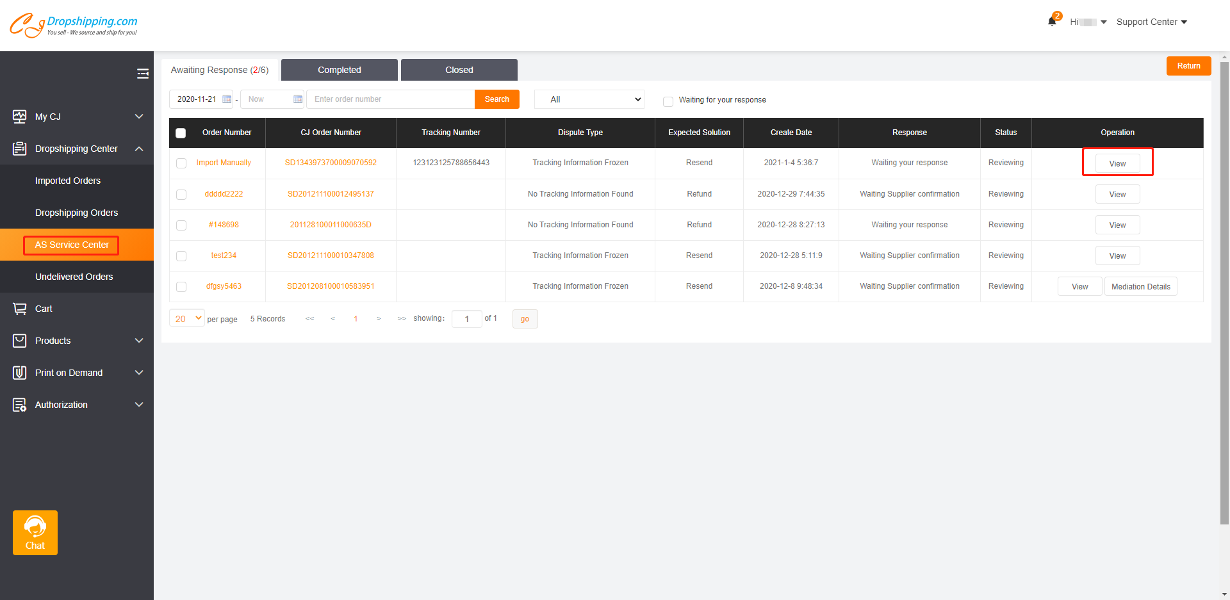This screenshot has height=600, width=1230.
Task: Click the end date calendar icon
Action: click(x=297, y=99)
